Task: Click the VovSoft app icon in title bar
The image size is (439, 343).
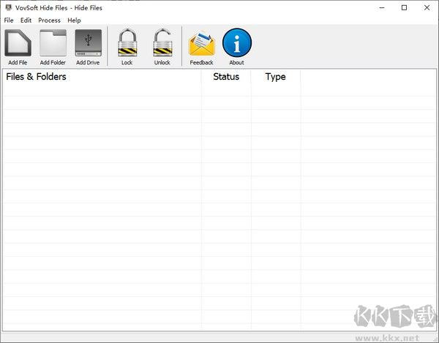Action: pos(9,7)
